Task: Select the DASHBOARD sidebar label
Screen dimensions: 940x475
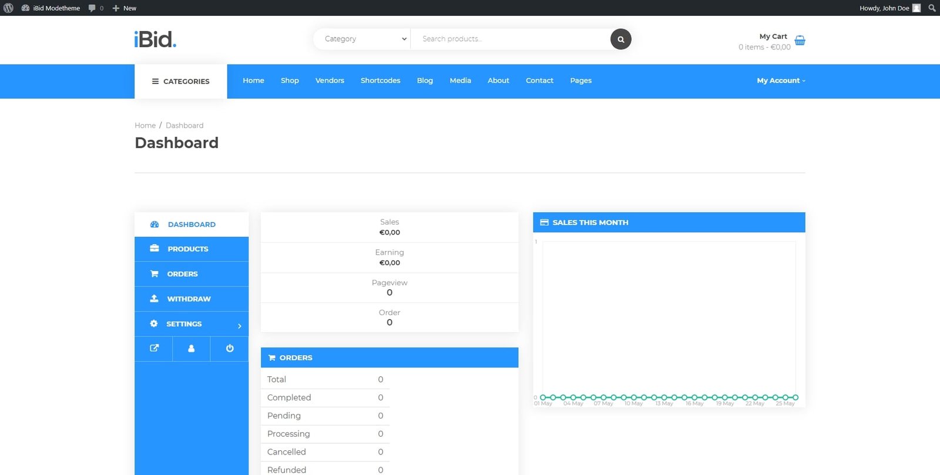Action: [192, 225]
